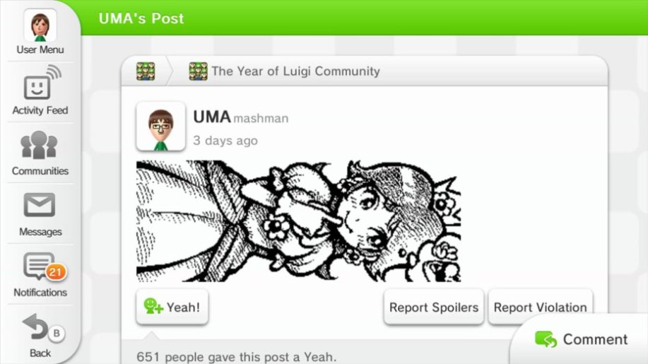648x364 pixels.
Task: Click the B button indicator
Action: [x=57, y=333]
